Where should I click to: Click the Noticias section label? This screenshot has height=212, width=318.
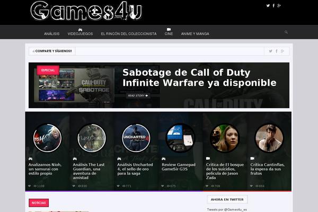click(x=39, y=203)
